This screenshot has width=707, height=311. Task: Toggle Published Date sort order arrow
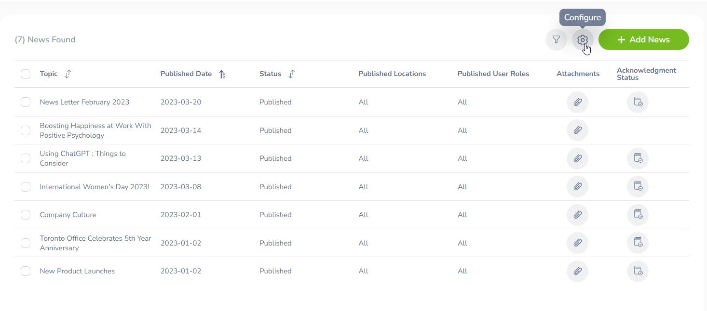(222, 74)
